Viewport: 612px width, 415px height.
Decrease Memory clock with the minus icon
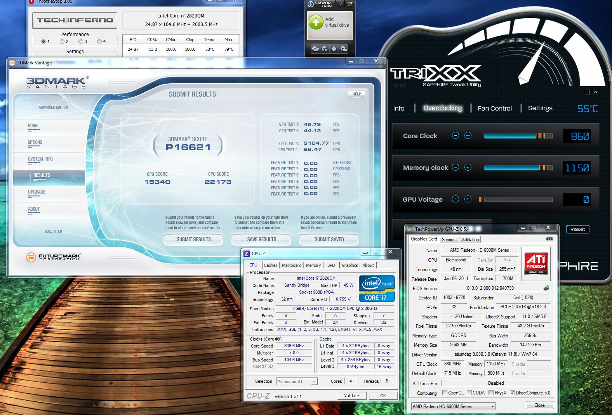(x=456, y=167)
